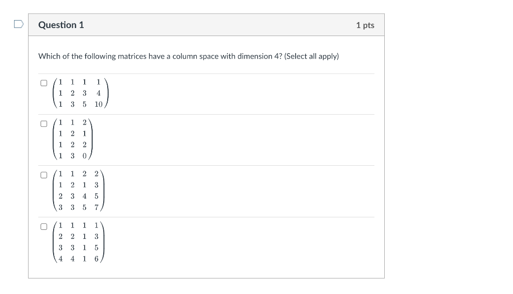Click the entry 10 in the first matrix
513x294 pixels.
(98, 104)
